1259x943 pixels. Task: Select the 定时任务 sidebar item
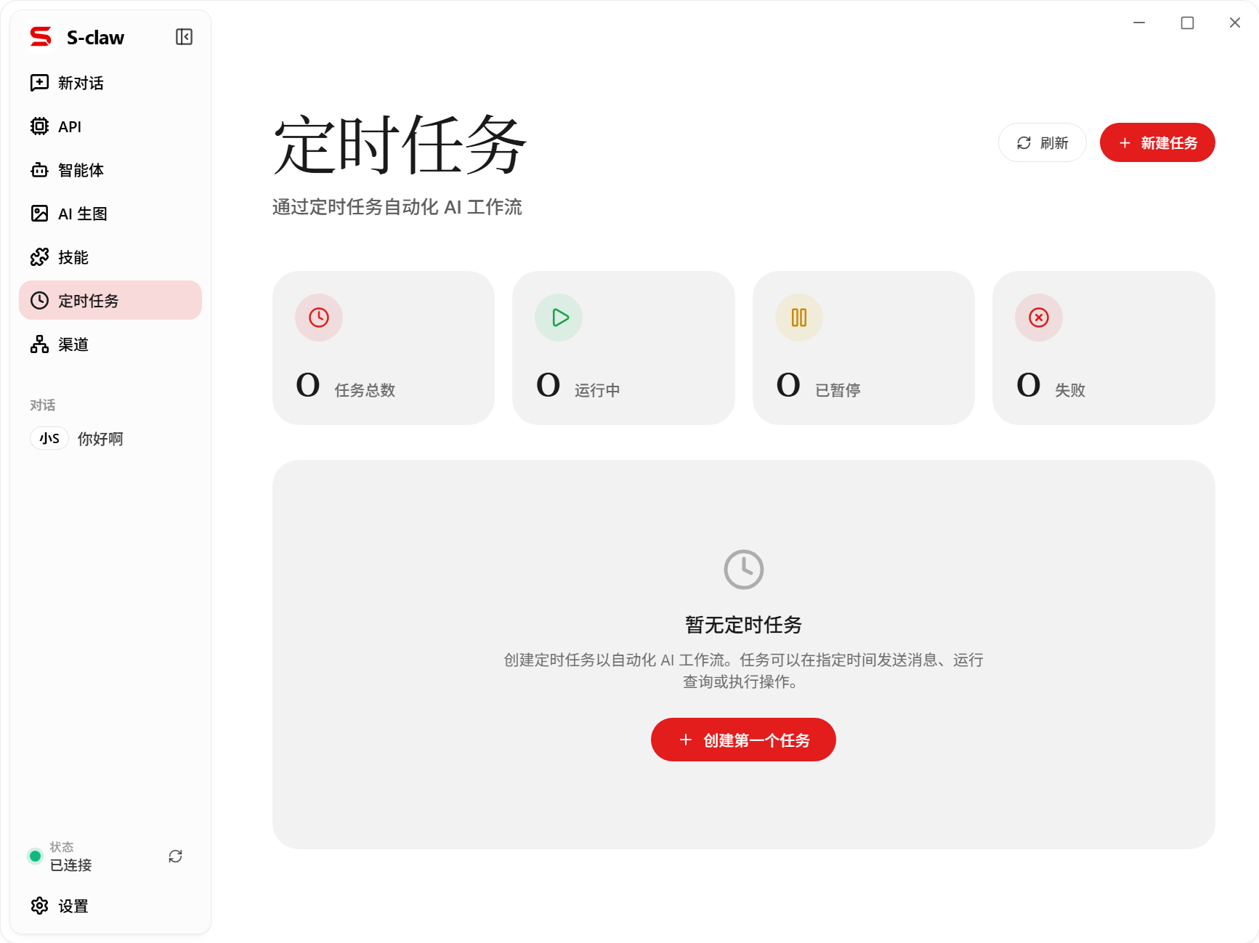[x=110, y=301]
